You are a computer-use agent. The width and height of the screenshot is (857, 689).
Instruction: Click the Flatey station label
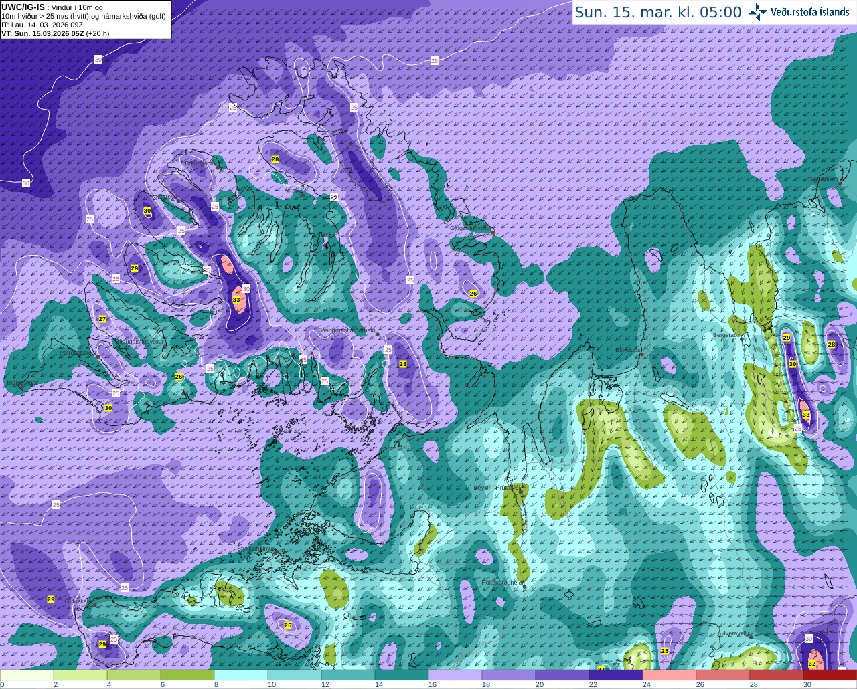[166, 197]
